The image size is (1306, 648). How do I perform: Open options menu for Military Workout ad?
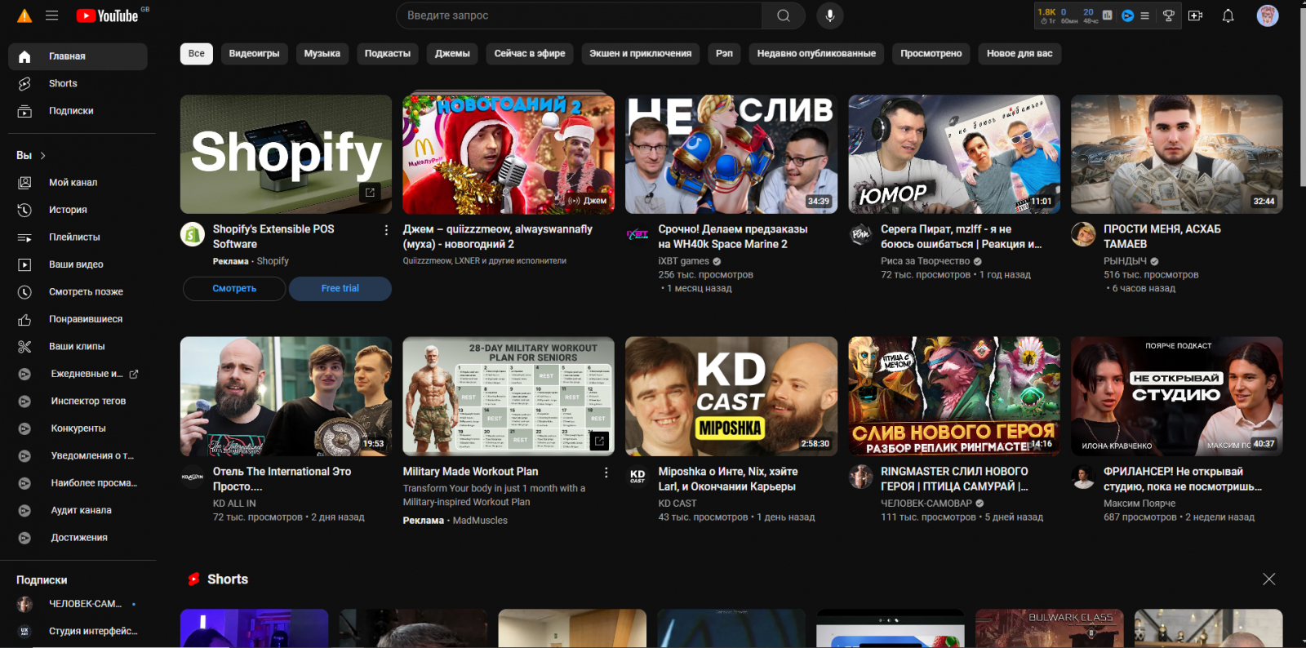606,473
